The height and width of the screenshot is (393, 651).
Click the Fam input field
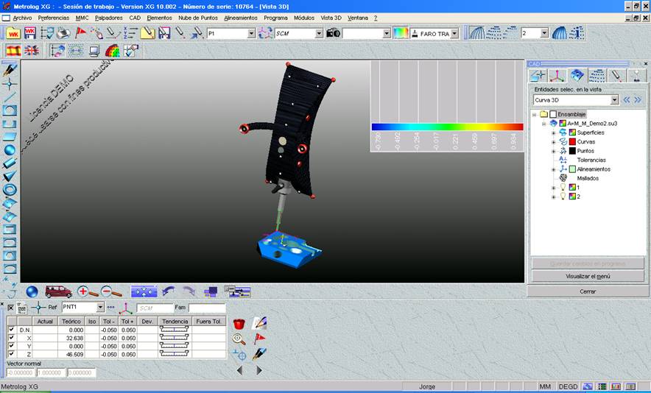(x=207, y=308)
